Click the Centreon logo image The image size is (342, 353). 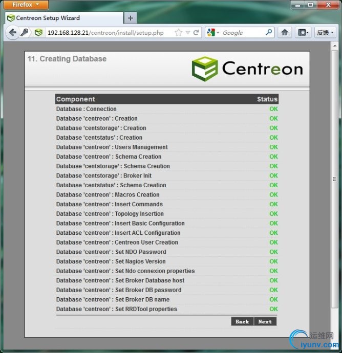coord(247,69)
